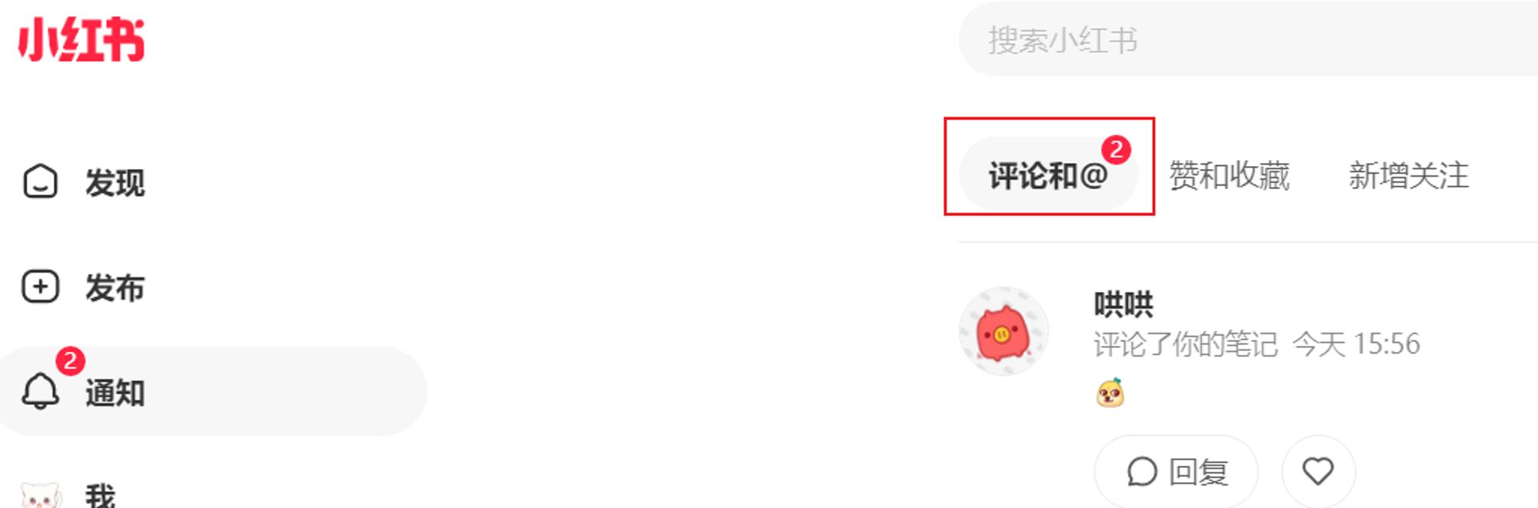Click the speech bubble icon in 回复

pyautogui.click(x=1142, y=471)
